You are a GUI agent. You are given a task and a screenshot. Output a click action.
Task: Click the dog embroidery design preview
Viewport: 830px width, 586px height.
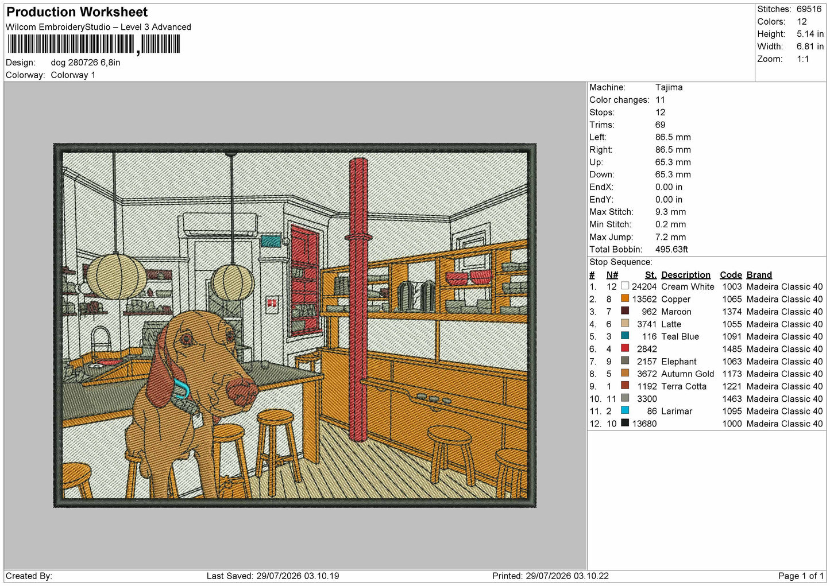tap(295, 325)
